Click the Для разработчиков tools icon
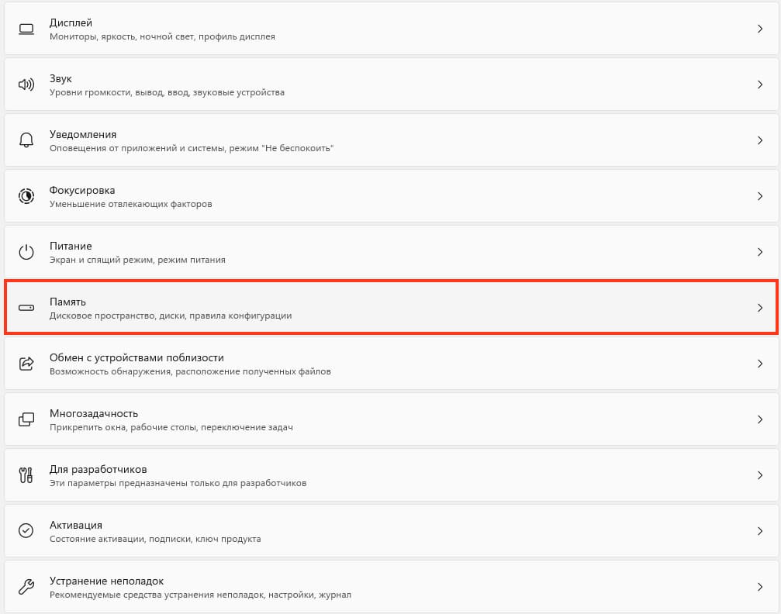 pos(26,475)
